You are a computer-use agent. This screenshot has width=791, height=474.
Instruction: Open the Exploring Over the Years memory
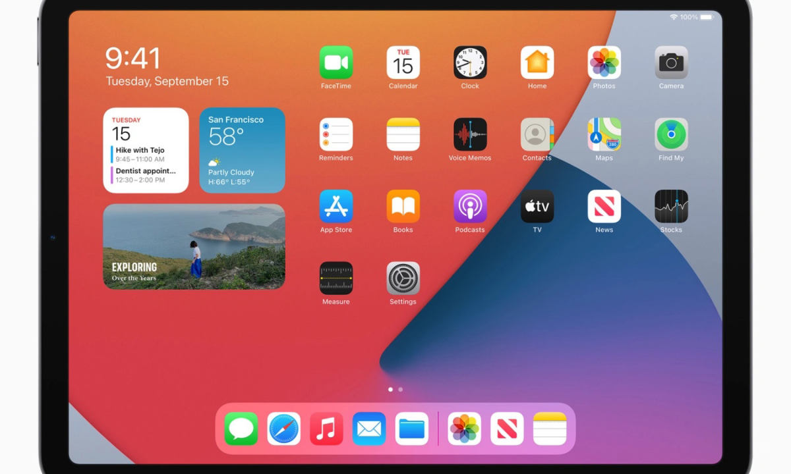pos(194,246)
